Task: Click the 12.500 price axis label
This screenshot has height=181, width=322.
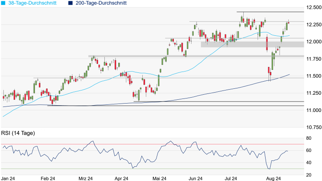Action: coord(313,8)
